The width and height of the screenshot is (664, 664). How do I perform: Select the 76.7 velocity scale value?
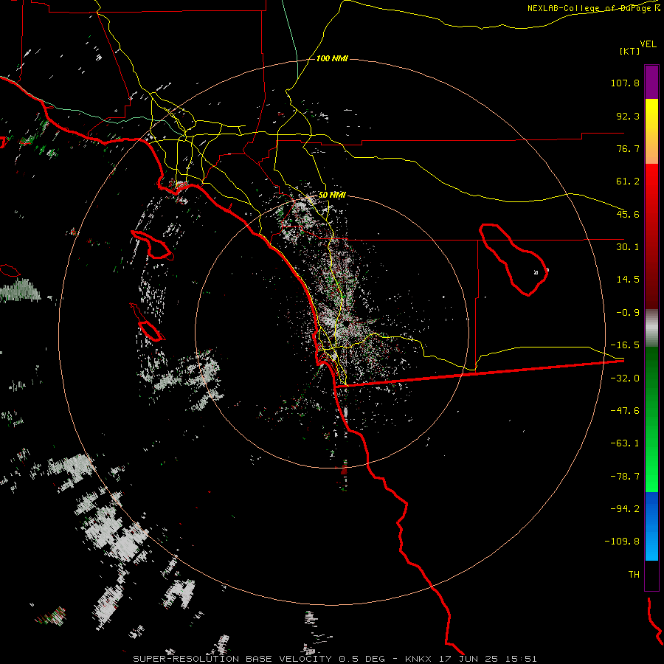pos(628,148)
